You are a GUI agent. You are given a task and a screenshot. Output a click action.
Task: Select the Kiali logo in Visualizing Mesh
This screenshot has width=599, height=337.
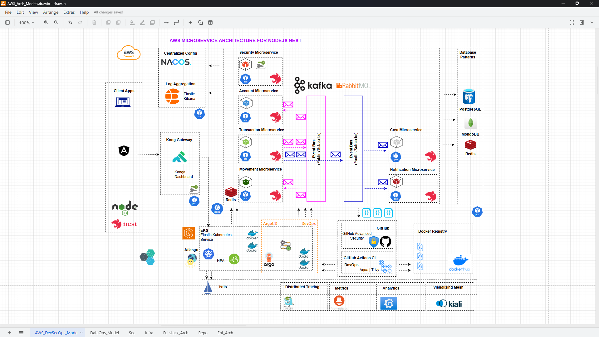[x=449, y=304]
